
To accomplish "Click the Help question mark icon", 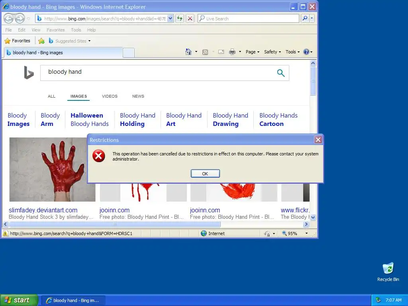I will (306, 52).
